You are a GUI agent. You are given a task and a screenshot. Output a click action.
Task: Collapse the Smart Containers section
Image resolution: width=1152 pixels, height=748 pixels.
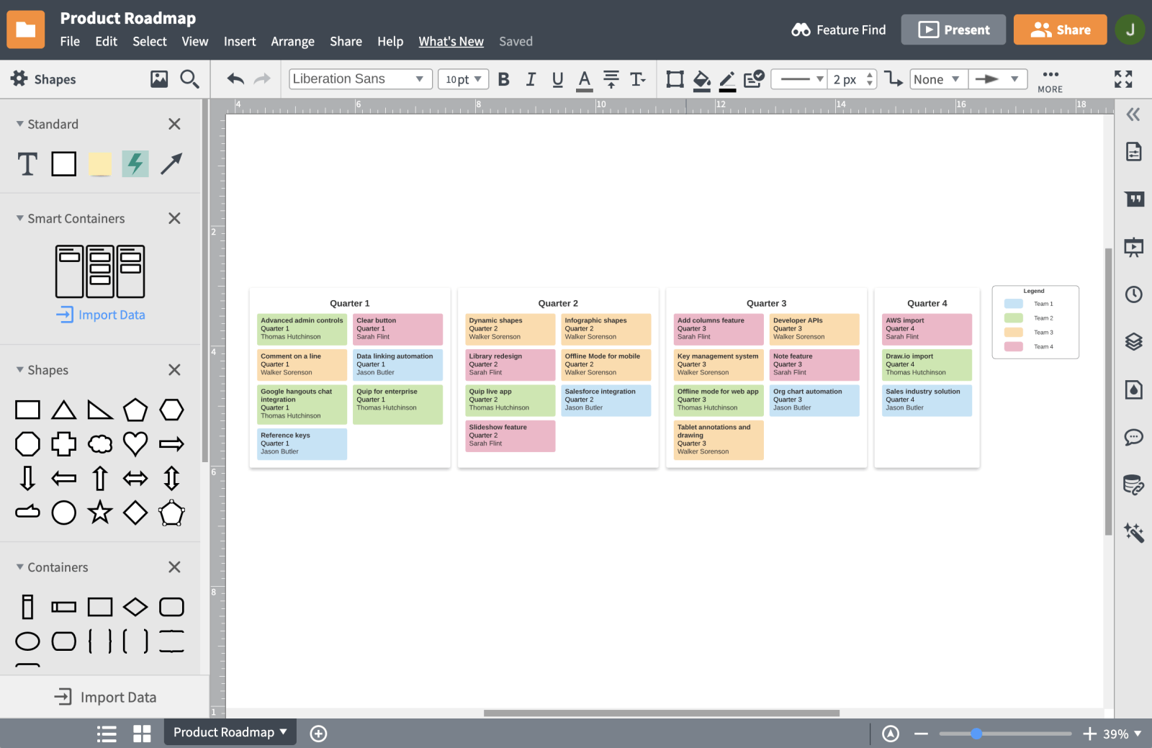(20, 218)
